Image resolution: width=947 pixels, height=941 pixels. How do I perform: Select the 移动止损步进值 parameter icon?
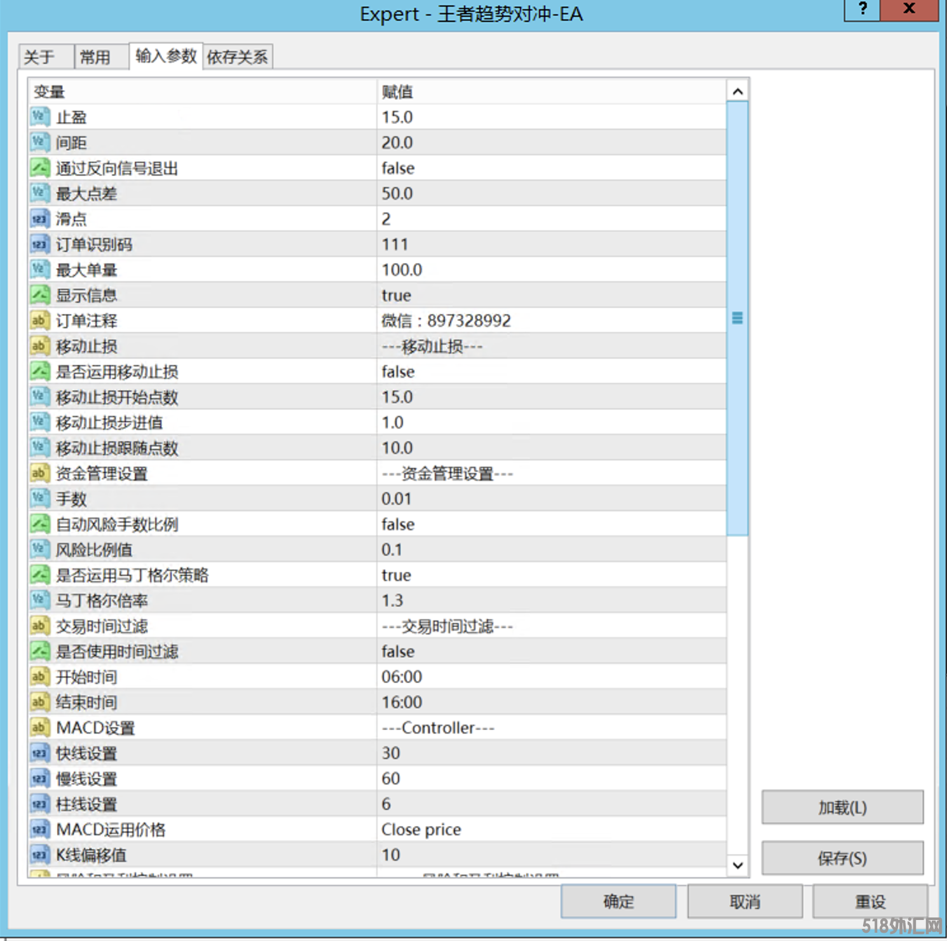click(39, 422)
